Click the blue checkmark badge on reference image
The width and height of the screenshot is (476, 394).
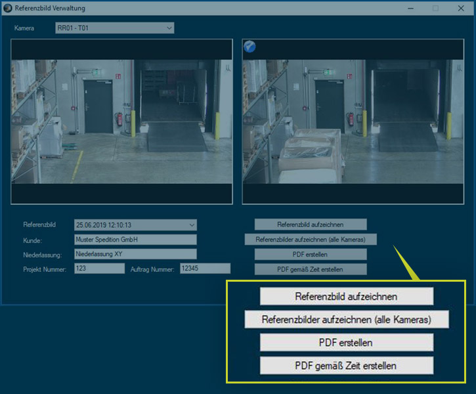coord(249,46)
